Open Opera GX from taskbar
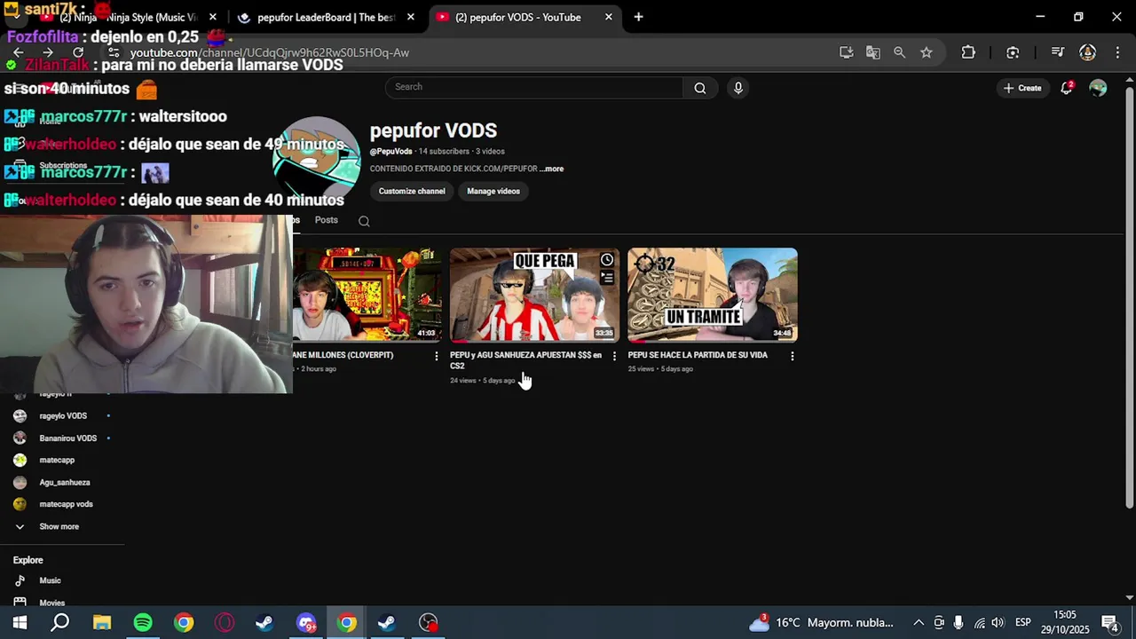The height and width of the screenshot is (639, 1136). coord(225,623)
